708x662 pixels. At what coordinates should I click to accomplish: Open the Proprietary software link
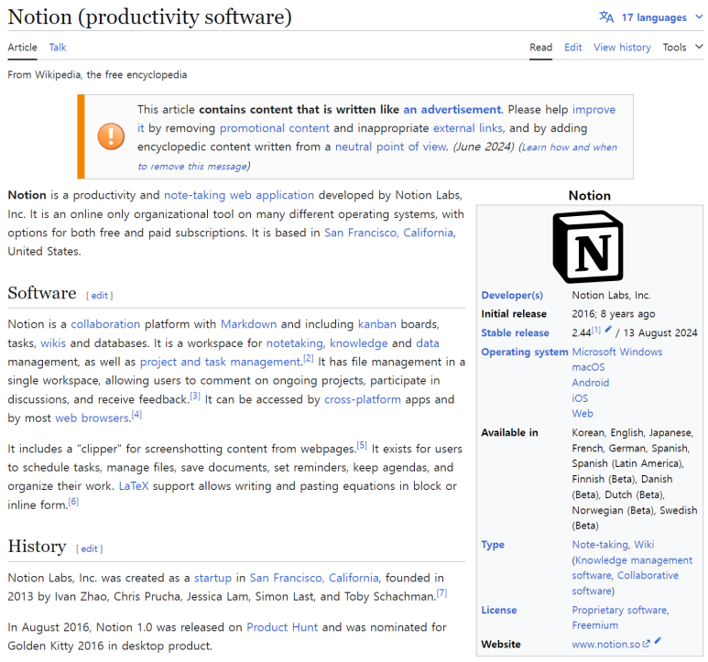coord(619,610)
